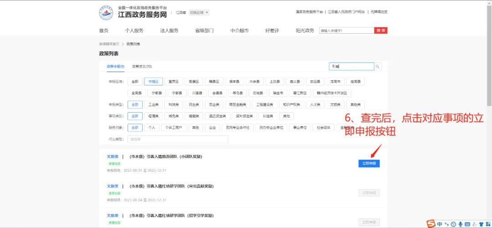Image resolution: width=492 pixels, height=228 pixels.
Task: Open the Sogou emoji smiley icon
Action: (x=453, y=224)
